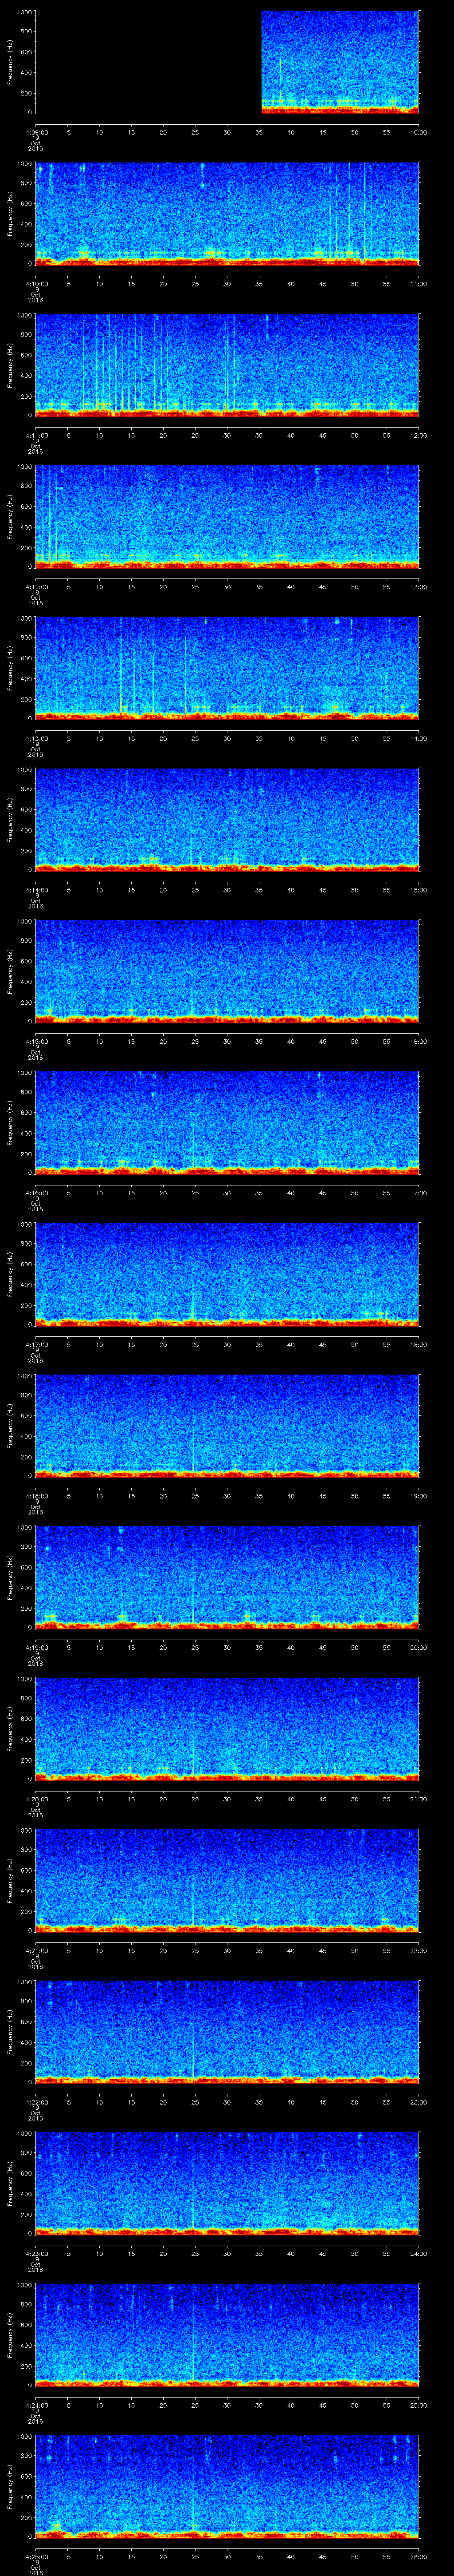The image size is (454, 2576).
Task: Click Frequency (Hz) axis label of 4:09:00 plot
Action: click(x=10, y=62)
